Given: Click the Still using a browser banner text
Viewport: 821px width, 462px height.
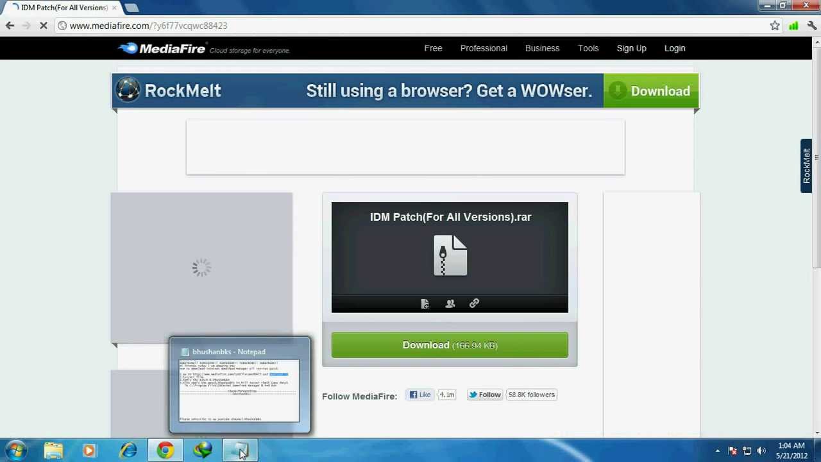Looking at the screenshot, I should click(x=449, y=90).
